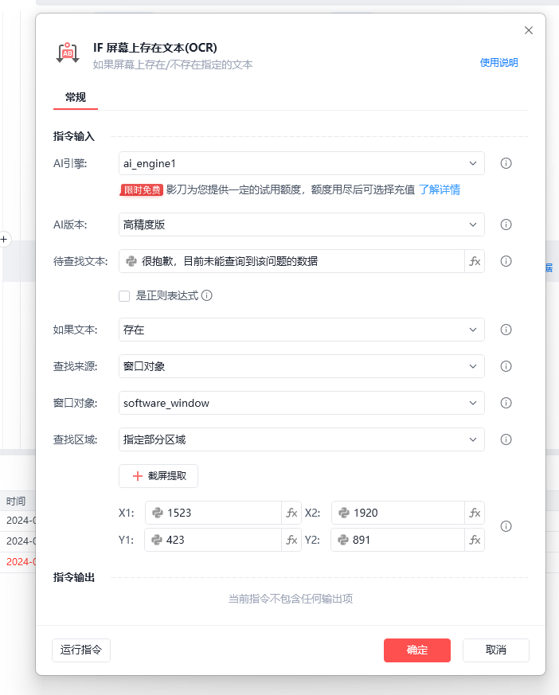559x695 pixels.
Task: Open the 窗口对象 dropdown showing software_window
Action: click(x=302, y=403)
